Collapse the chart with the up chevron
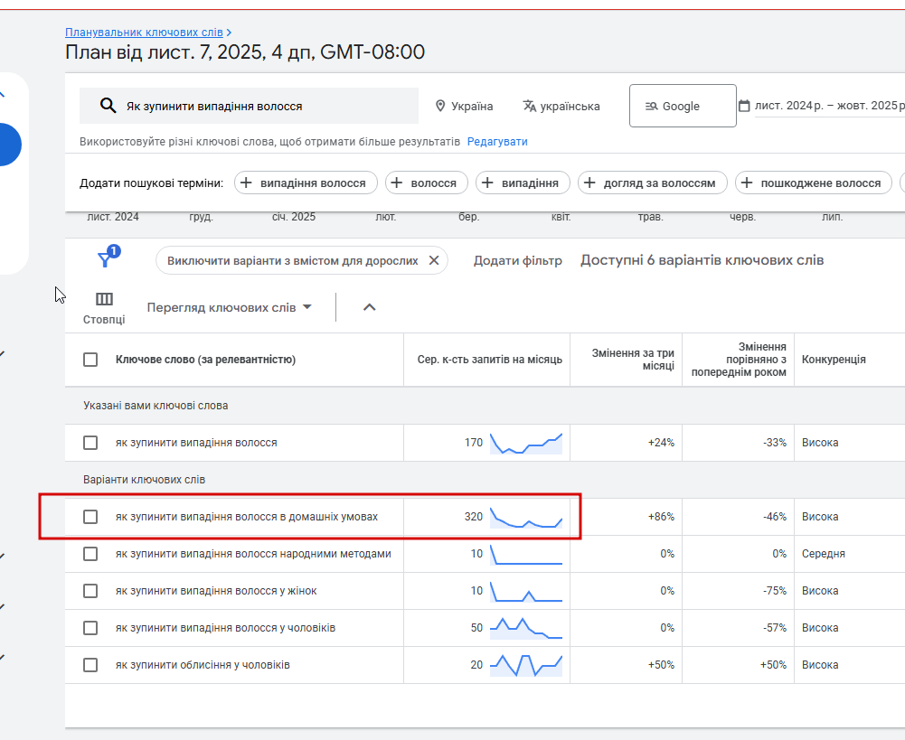Viewport: 905px width, 740px height. point(370,307)
